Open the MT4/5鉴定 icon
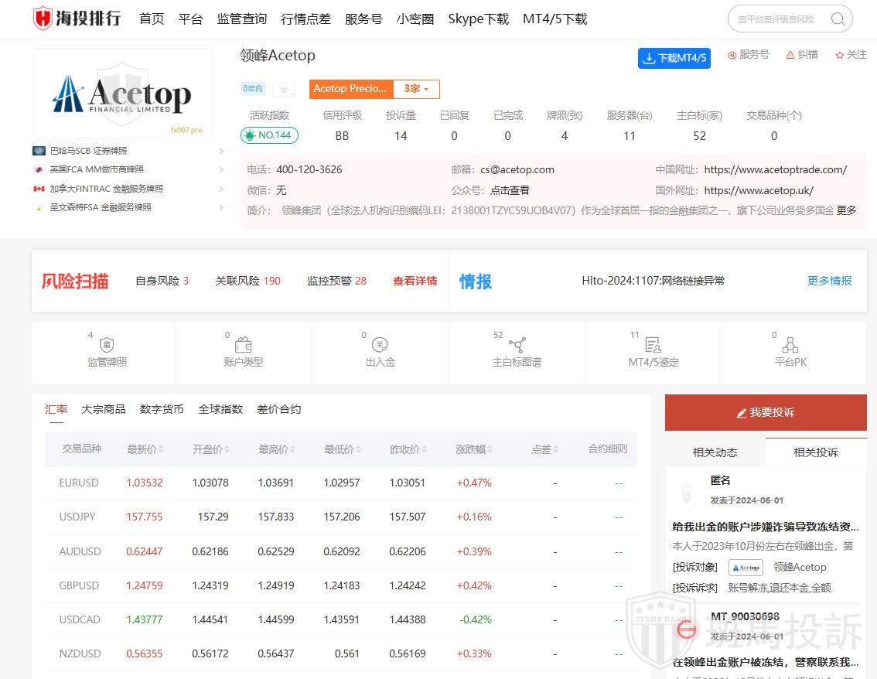The width and height of the screenshot is (877, 679). coord(653,345)
